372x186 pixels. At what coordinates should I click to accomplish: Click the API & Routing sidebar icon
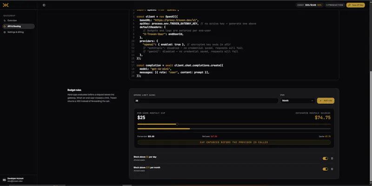click(x=5, y=26)
